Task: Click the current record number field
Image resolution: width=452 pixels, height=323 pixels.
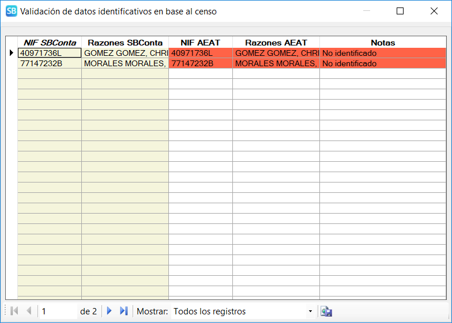Action: point(58,311)
